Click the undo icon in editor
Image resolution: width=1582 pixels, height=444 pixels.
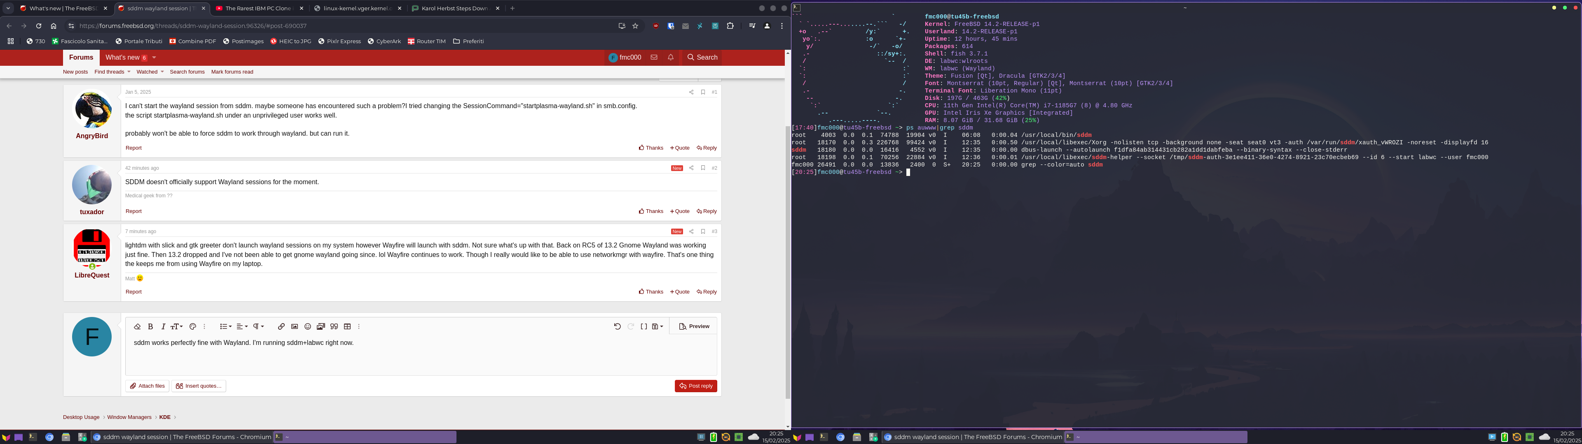pos(617,327)
